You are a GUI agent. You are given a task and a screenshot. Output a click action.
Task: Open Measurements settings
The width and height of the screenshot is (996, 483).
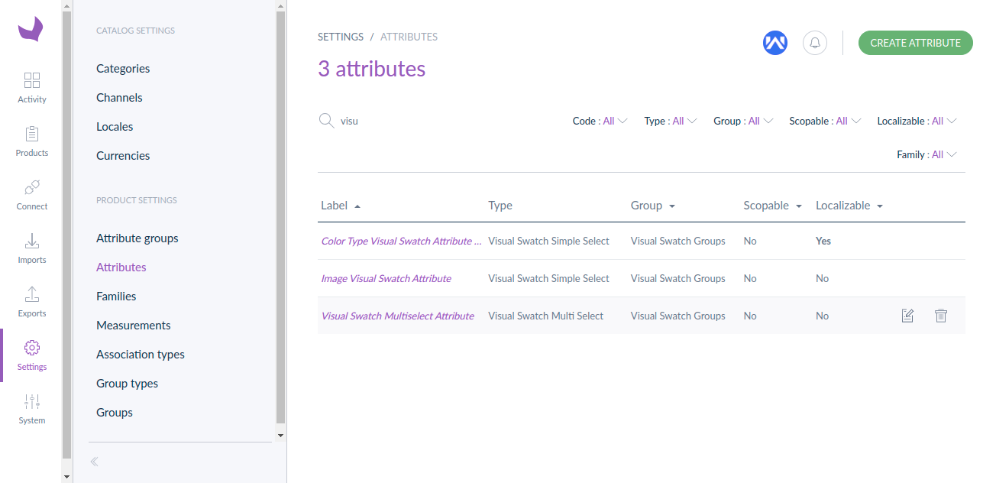pos(134,326)
